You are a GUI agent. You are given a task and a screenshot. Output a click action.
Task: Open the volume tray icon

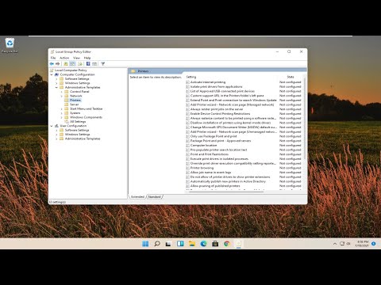click(348, 244)
